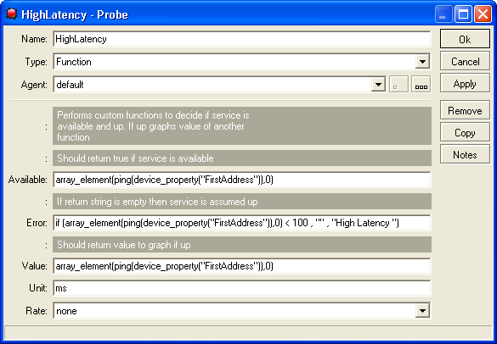Copy the HighLatency probe
The height and width of the screenshot is (344, 497).
coord(465,132)
